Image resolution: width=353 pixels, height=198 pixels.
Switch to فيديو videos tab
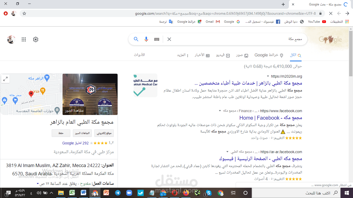223,55
